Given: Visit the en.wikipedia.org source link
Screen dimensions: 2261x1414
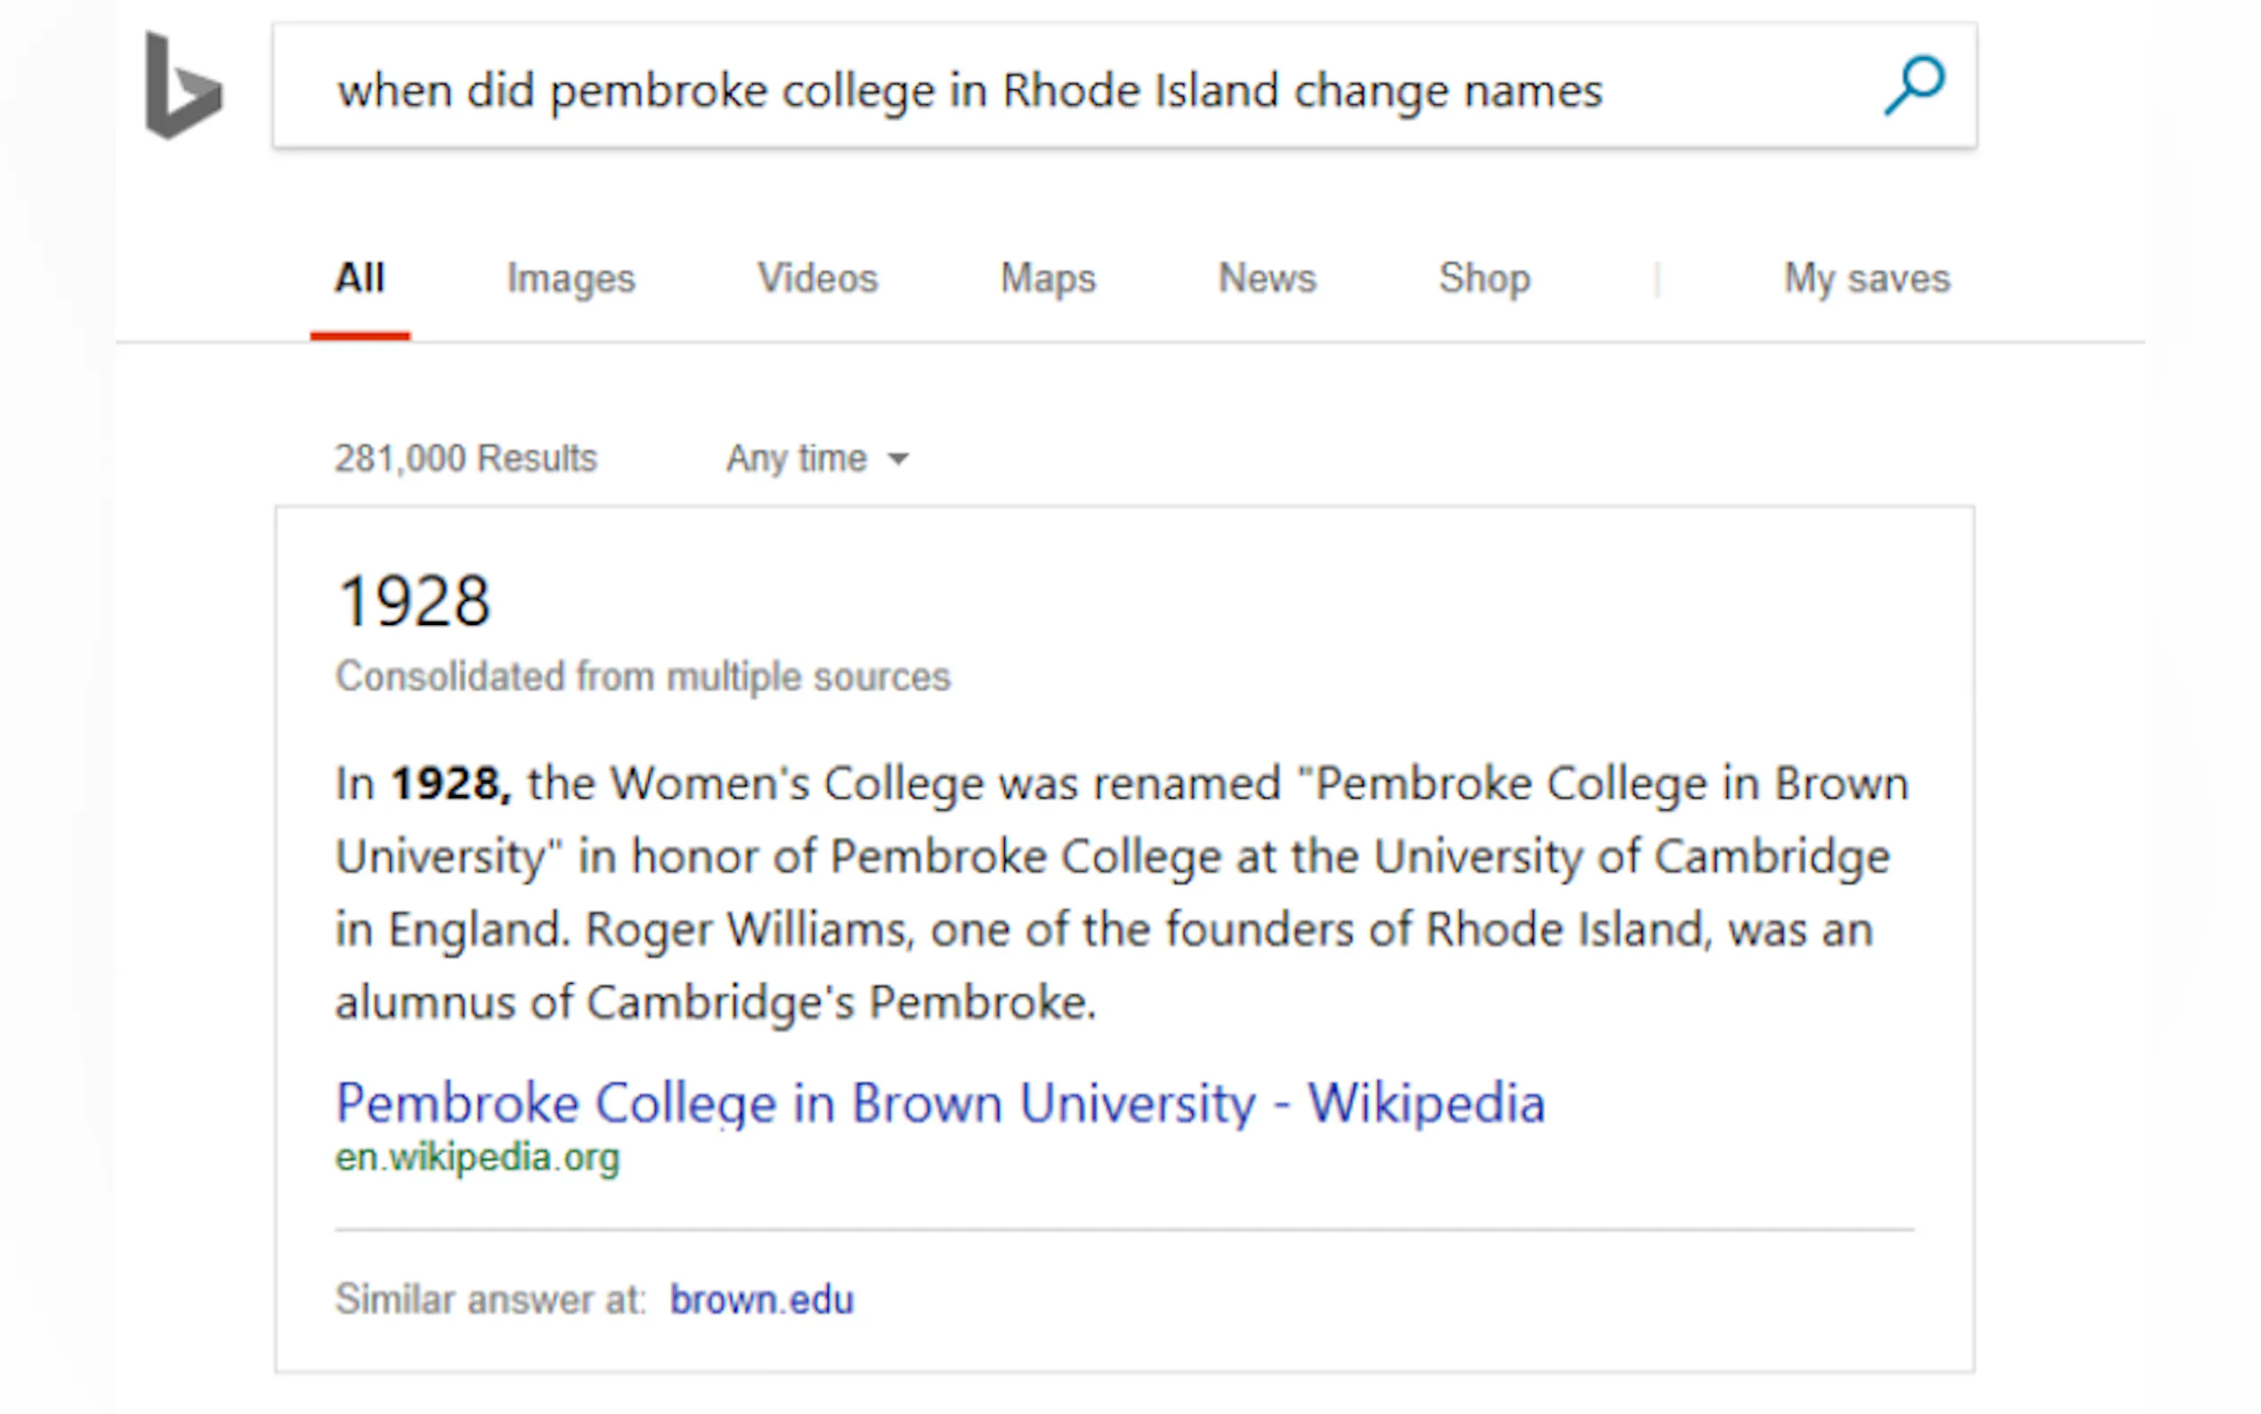Looking at the screenshot, I should [478, 1157].
